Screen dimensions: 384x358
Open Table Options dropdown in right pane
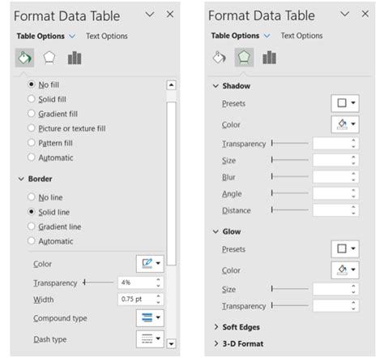click(x=267, y=36)
